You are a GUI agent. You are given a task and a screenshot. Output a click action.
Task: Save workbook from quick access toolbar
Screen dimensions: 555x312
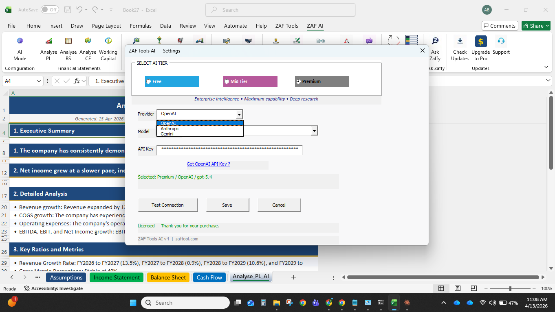pos(68,10)
